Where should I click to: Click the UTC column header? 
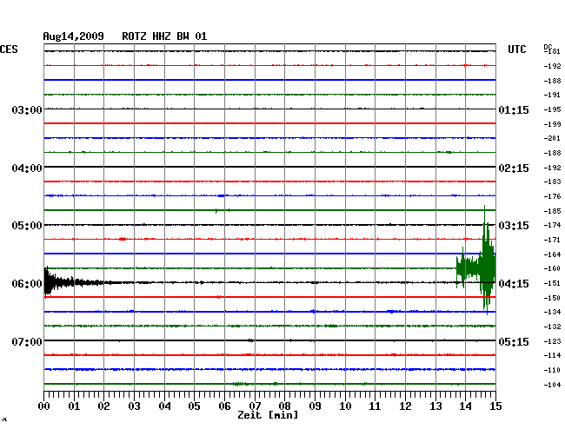click(x=516, y=49)
